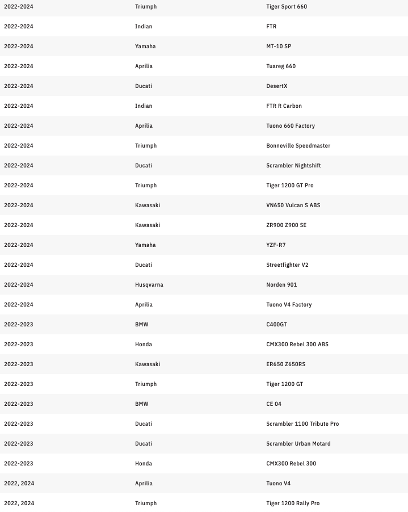
Task: Select the Tuareg 660 model cell
Action: pyautogui.click(x=281, y=66)
